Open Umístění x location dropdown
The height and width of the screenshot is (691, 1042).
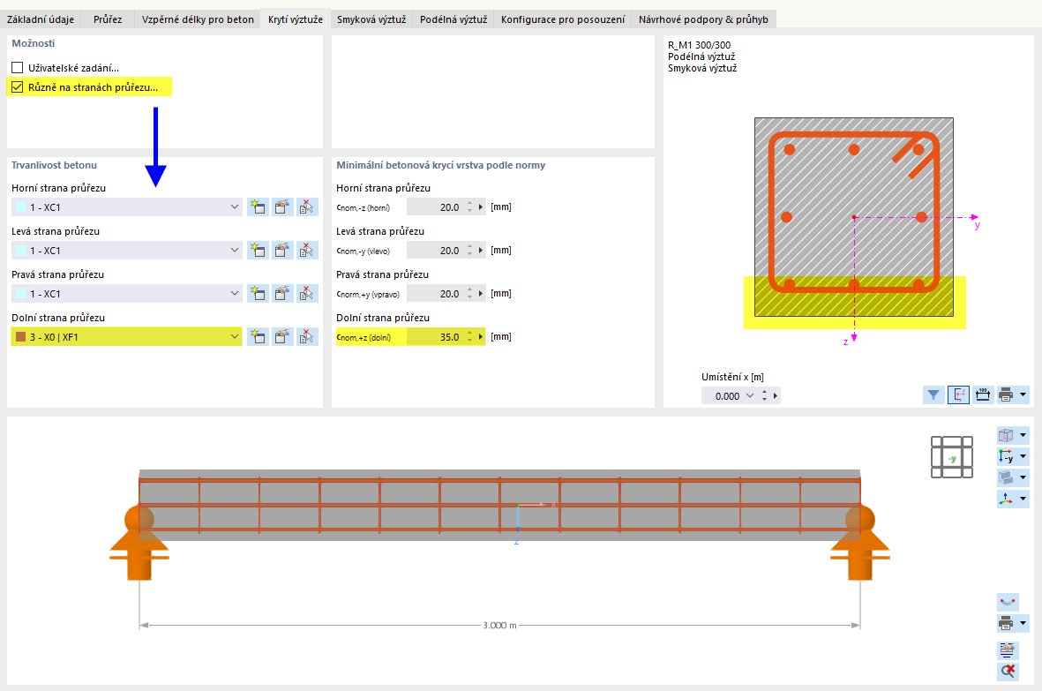point(750,396)
